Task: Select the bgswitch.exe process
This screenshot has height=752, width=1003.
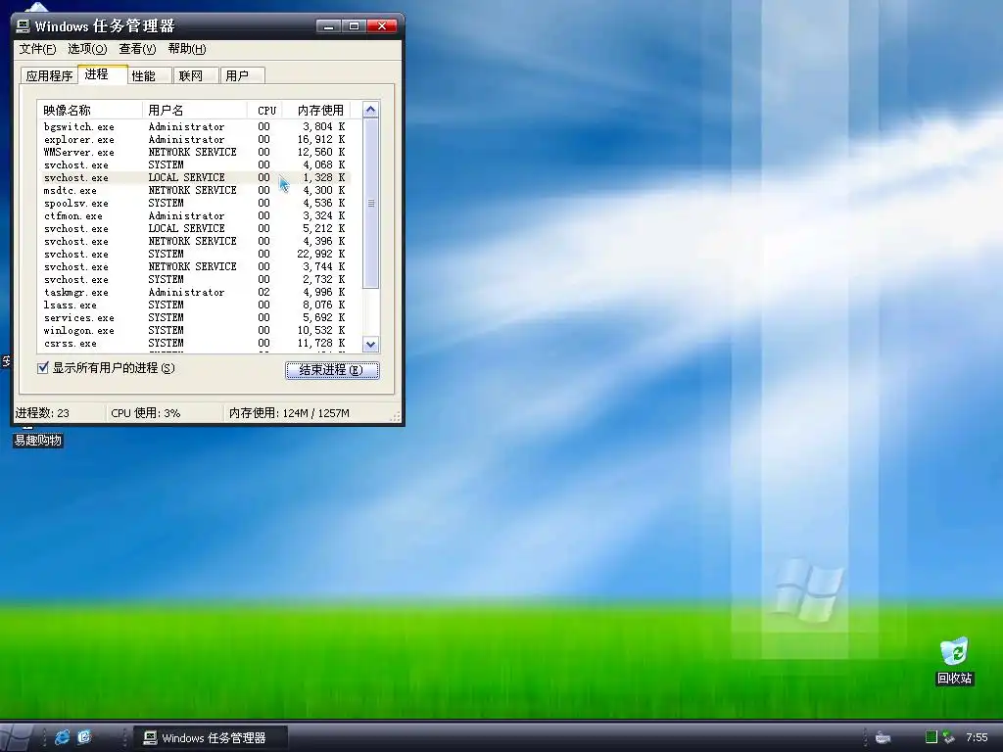Action: point(195,126)
